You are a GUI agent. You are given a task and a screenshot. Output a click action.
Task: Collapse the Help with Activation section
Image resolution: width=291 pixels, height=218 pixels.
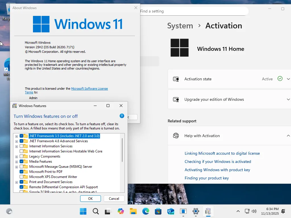(288, 136)
